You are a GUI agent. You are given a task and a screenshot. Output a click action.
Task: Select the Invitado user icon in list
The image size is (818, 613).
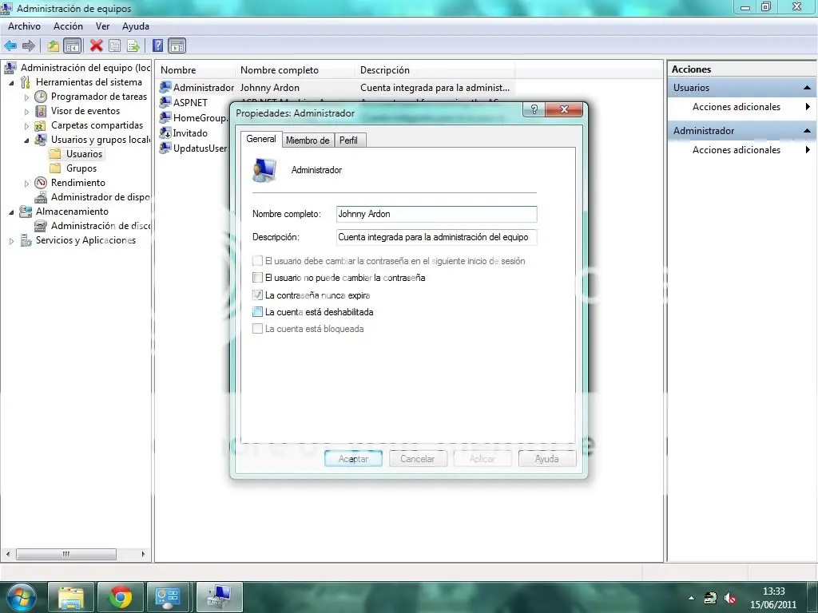[165, 133]
